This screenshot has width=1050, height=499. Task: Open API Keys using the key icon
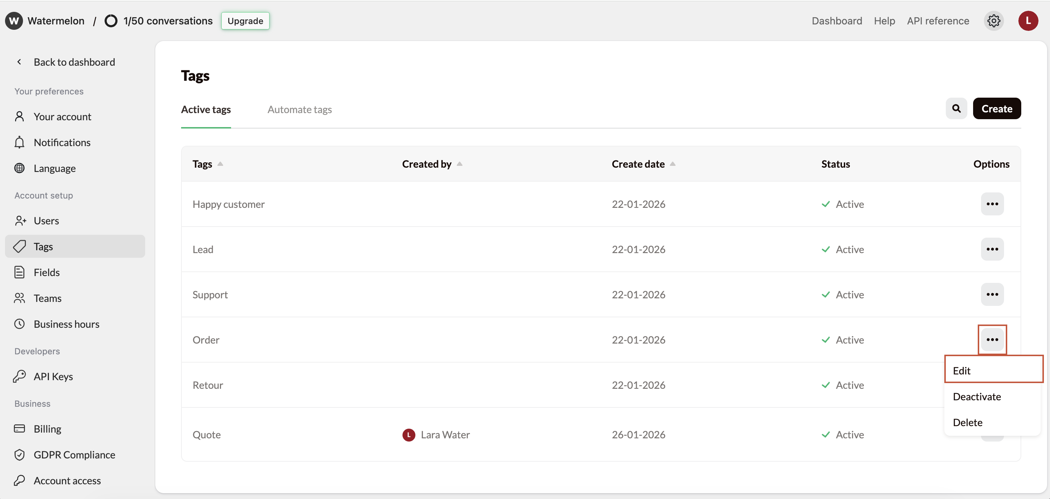click(x=19, y=376)
